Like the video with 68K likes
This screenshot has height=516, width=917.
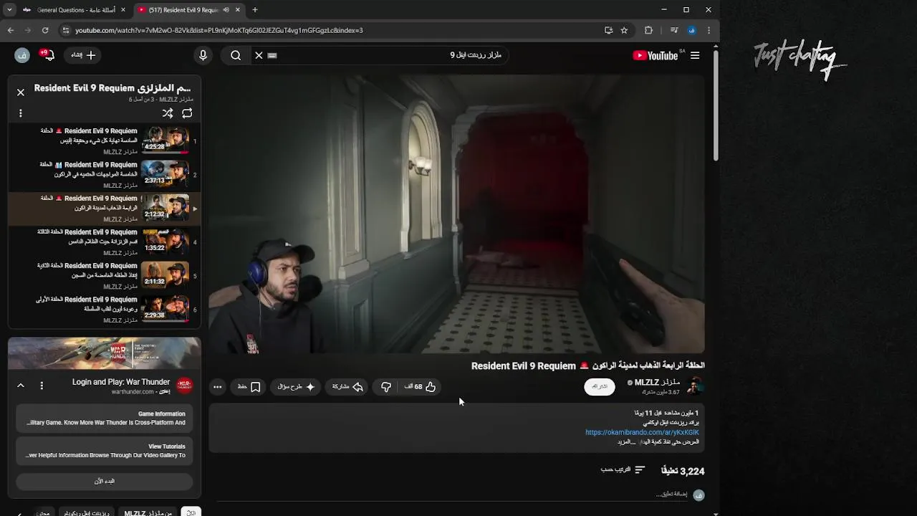(x=421, y=387)
